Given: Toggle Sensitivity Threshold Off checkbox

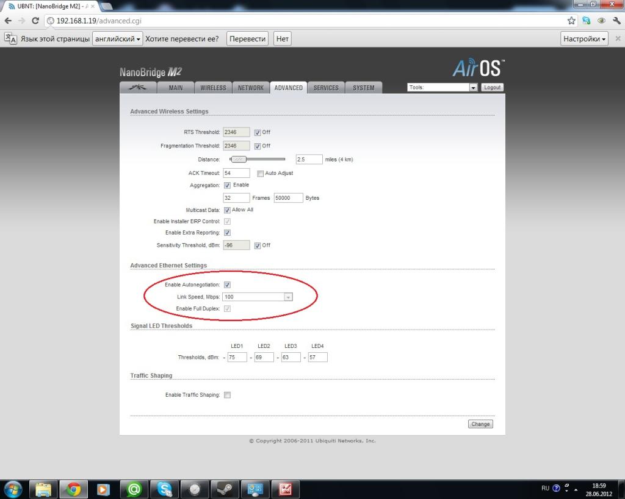Looking at the screenshot, I should pyautogui.click(x=258, y=246).
